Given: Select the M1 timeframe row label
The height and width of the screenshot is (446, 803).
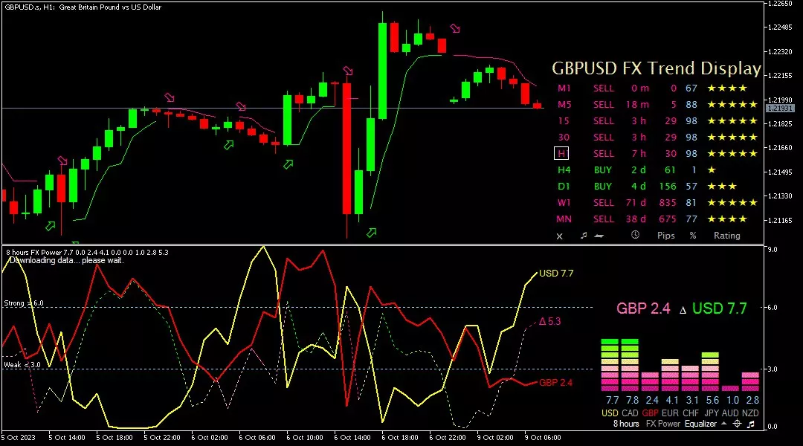Looking at the screenshot, I should (x=564, y=88).
